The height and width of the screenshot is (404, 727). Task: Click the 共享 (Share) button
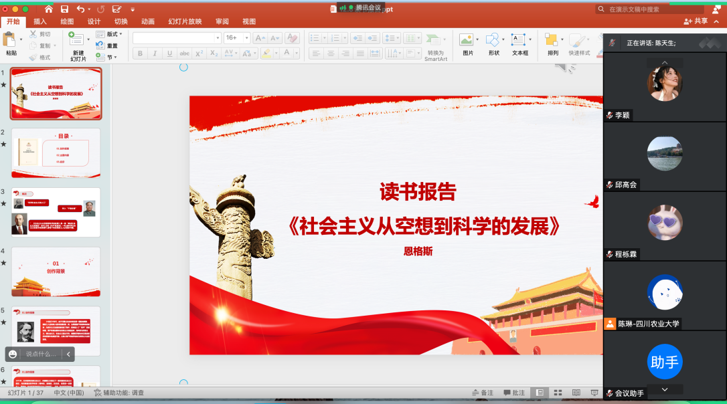[696, 21]
